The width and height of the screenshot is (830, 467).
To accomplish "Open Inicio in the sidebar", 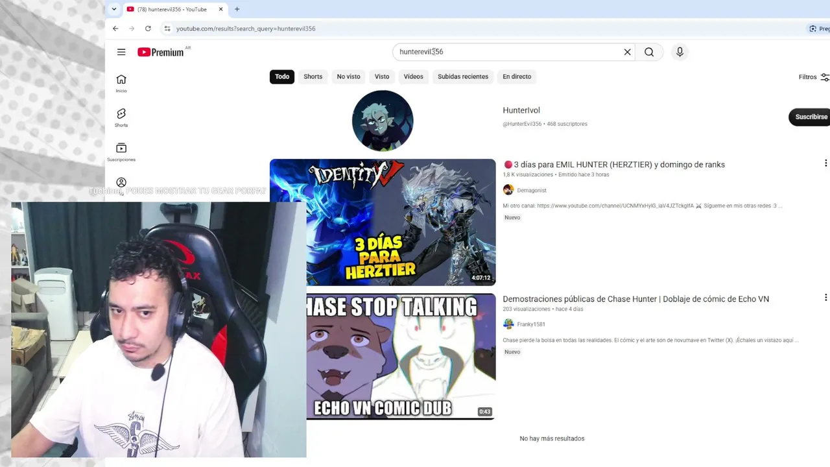I will 121,83.
